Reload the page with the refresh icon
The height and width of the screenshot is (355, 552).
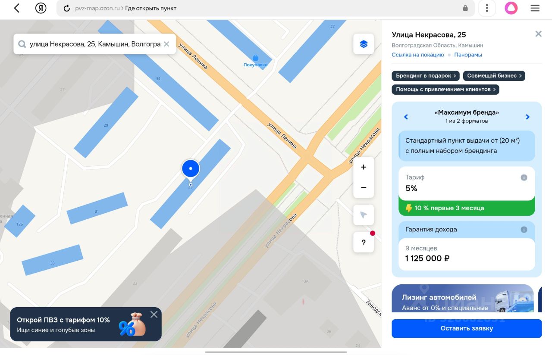pos(66,8)
